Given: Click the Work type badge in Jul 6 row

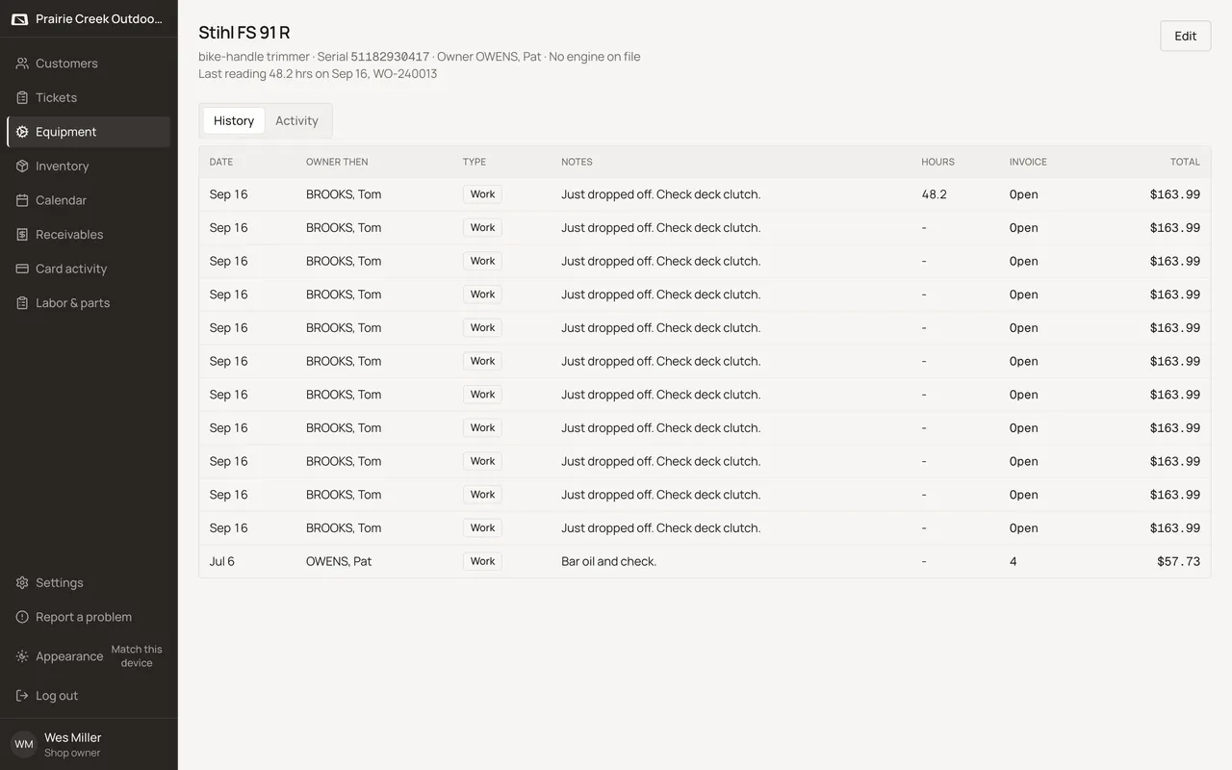Looking at the screenshot, I should click(482, 561).
